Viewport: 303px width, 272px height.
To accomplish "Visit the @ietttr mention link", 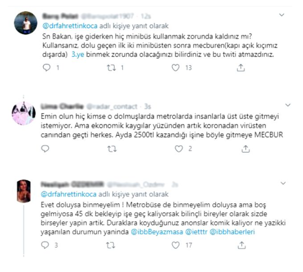I will (x=196, y=232).
